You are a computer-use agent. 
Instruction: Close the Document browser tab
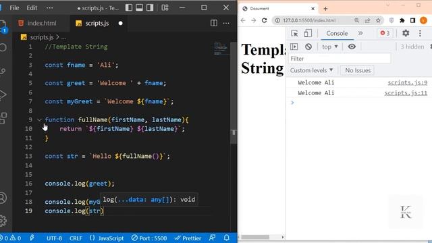[313, 9]
